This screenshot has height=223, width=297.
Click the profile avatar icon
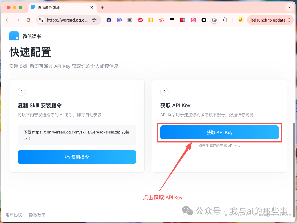tap(241, 20)
